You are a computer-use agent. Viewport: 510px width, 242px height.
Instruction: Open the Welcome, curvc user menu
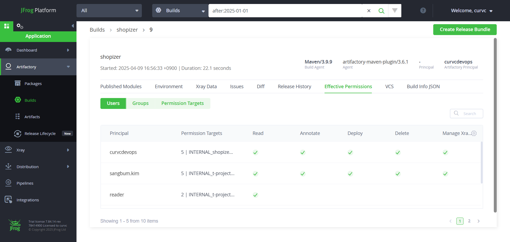pyautogui.click(x=472, y=11)
